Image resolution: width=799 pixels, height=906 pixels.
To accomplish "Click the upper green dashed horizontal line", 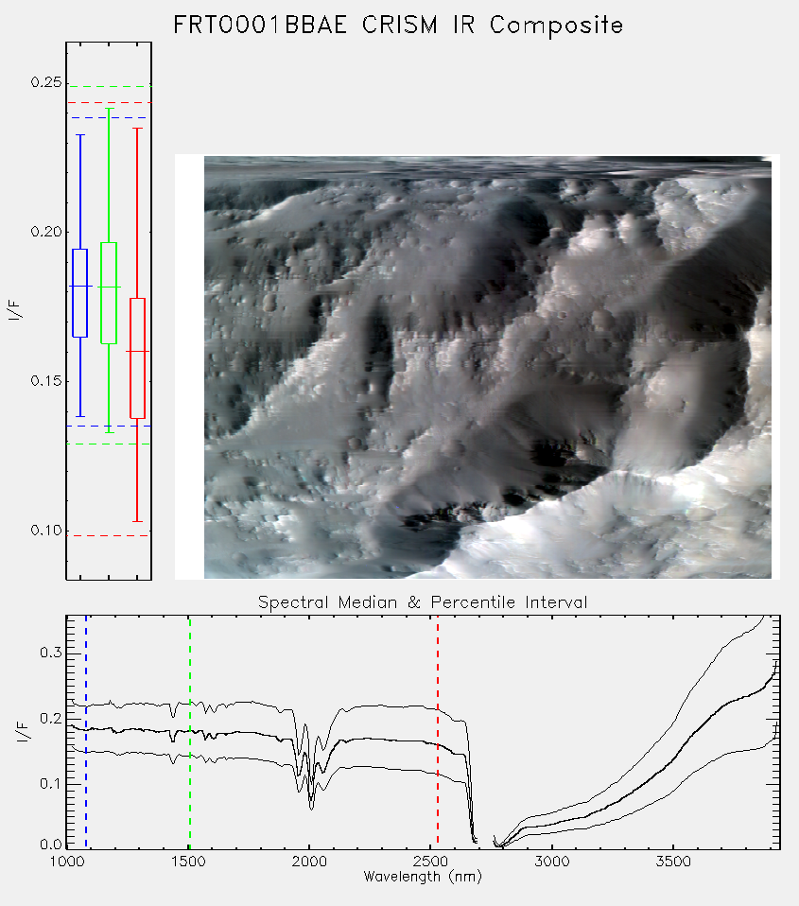I will (109, 87).
